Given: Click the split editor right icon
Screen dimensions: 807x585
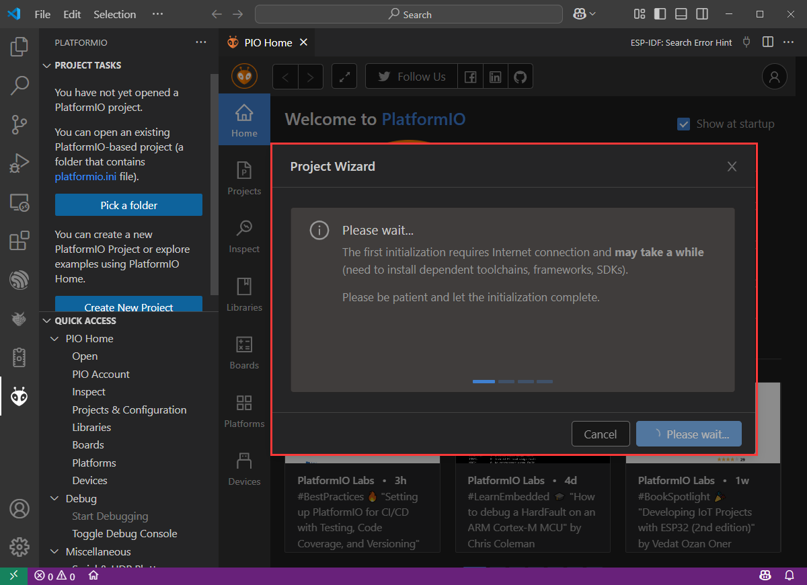Looking at the screenshot, I should point(767,42).
